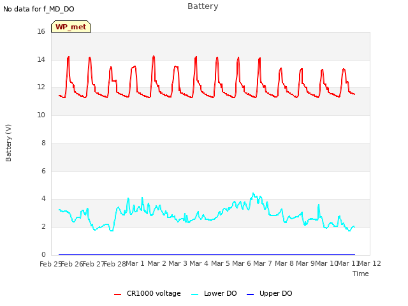Click the WP_met annotation label
Image resolution: width=408 pixels, height=306 pixels.
[71, 27]
